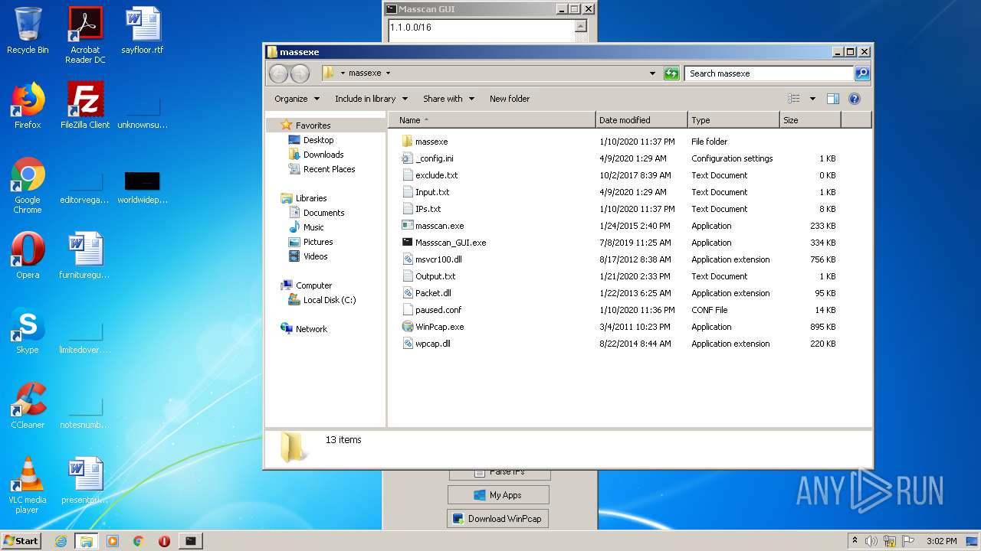The width and height of the screenshot is (981, 551).
Task: Select the massexe subfolder icon
Action: pyautogui.click(x=408, y=142)
